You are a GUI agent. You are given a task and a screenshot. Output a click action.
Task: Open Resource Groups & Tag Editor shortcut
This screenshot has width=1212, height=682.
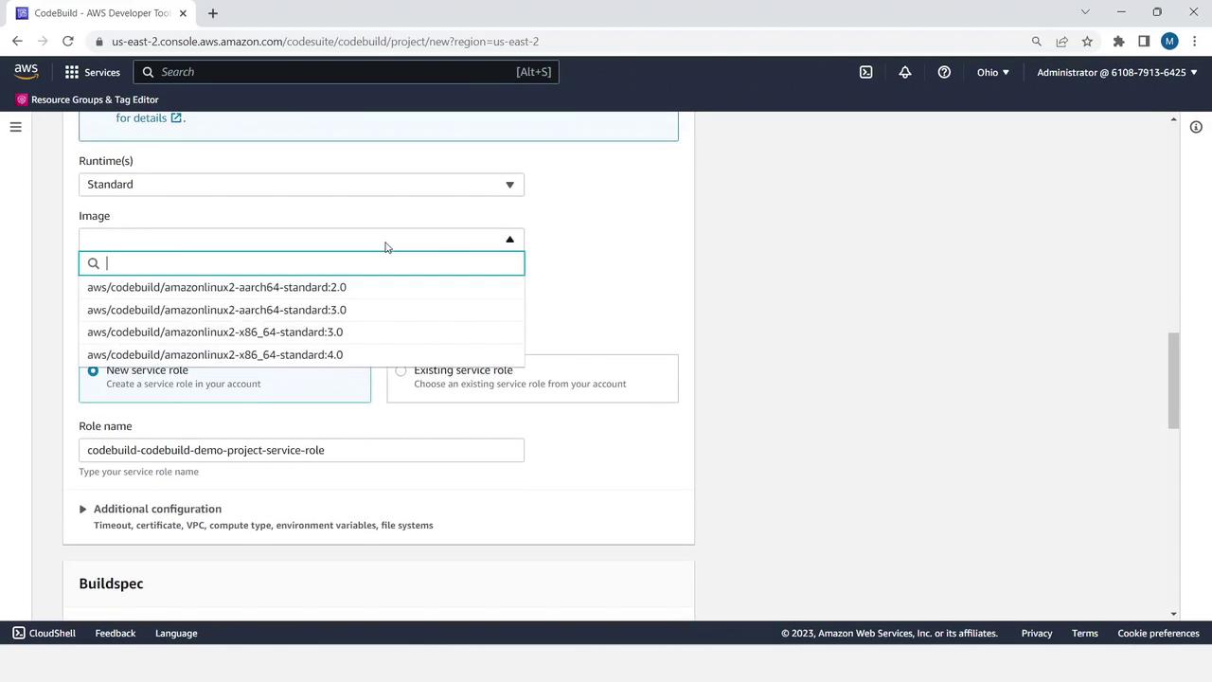95,99
